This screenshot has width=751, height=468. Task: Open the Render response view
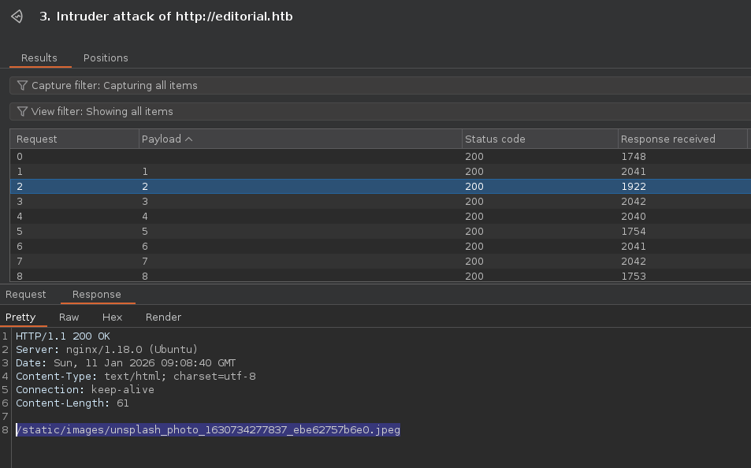click(163, 317)
